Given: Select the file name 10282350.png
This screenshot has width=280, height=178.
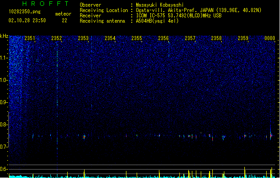Looking at the screenshot, I should pyautogui.click(x=25, y=12).
